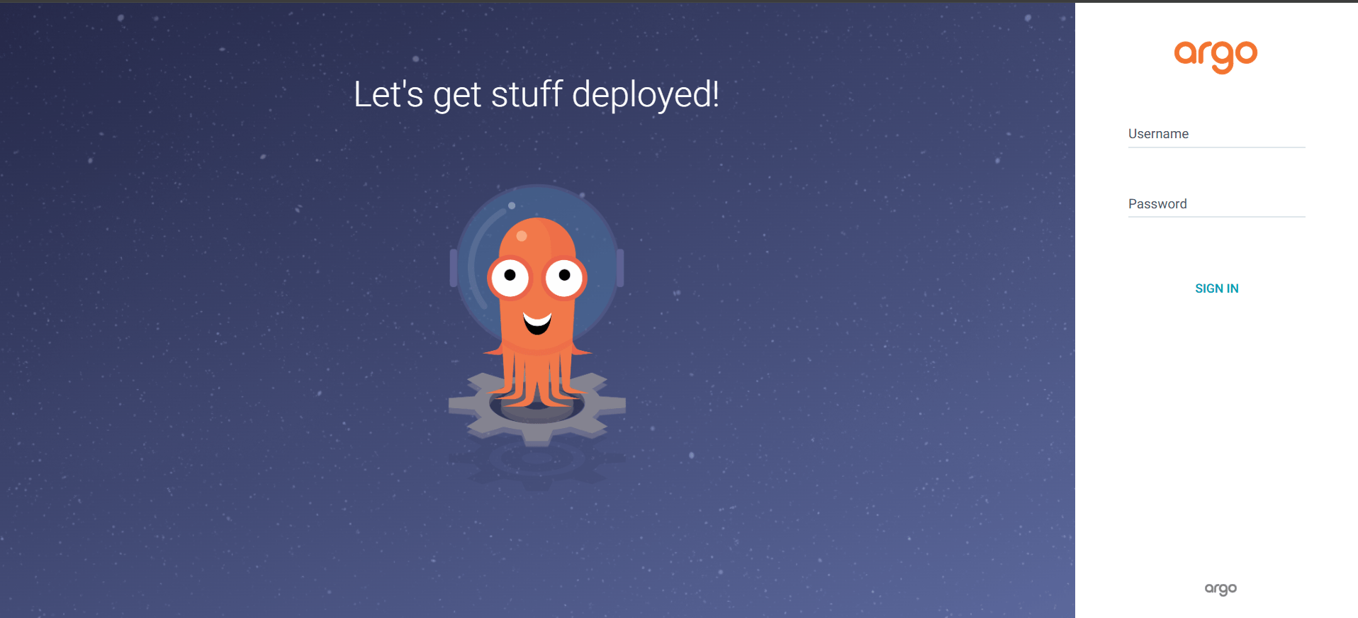Click the mascot's smiling mouth
Screen dimensions: 1358x618
coord(537,323)
